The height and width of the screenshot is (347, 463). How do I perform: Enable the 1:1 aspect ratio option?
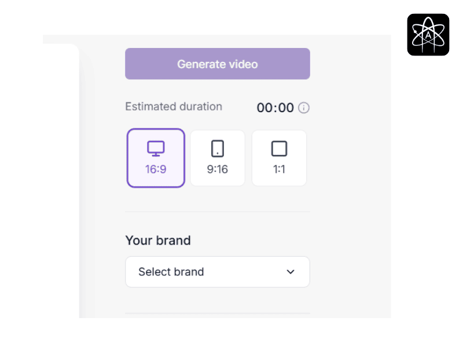(279, 158)
